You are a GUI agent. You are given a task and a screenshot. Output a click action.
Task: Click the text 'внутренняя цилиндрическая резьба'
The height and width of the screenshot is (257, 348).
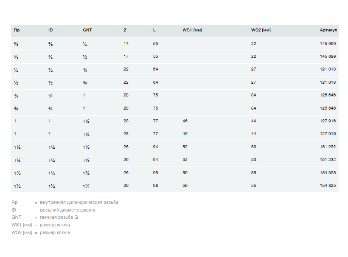tap(79, 202)
